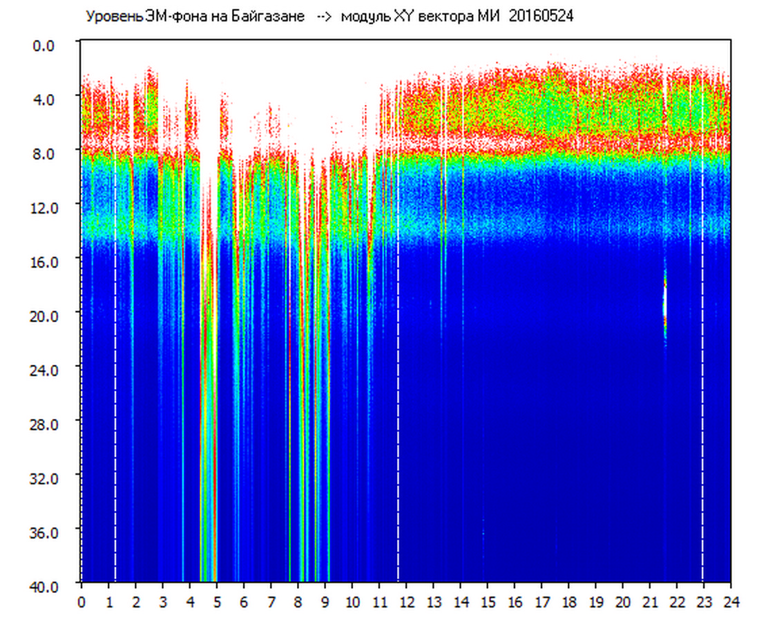Click x-axis tick label "0"
Viewport: 757px width, 622px height.
[82, 603]
